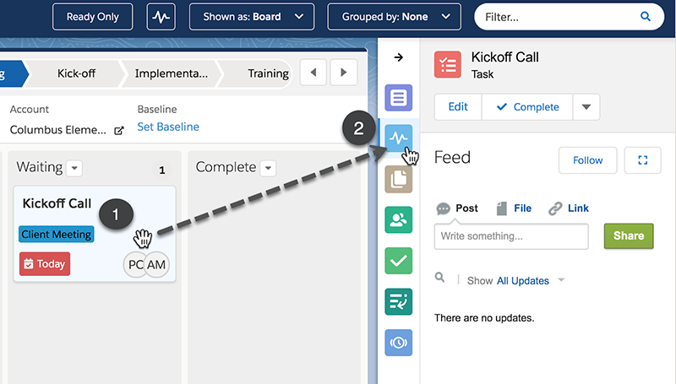
Task: Open the Grouped by None dropdown
Action: tap(394, 17)
